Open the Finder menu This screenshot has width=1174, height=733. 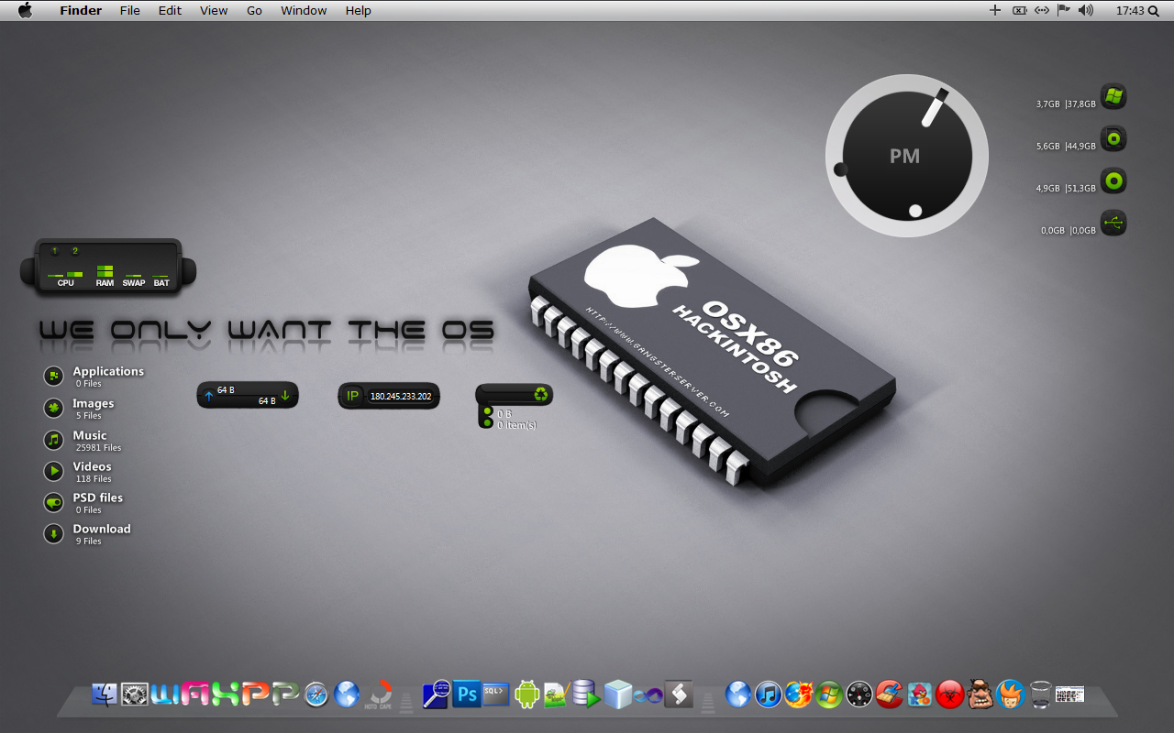(x=81, y=10)
